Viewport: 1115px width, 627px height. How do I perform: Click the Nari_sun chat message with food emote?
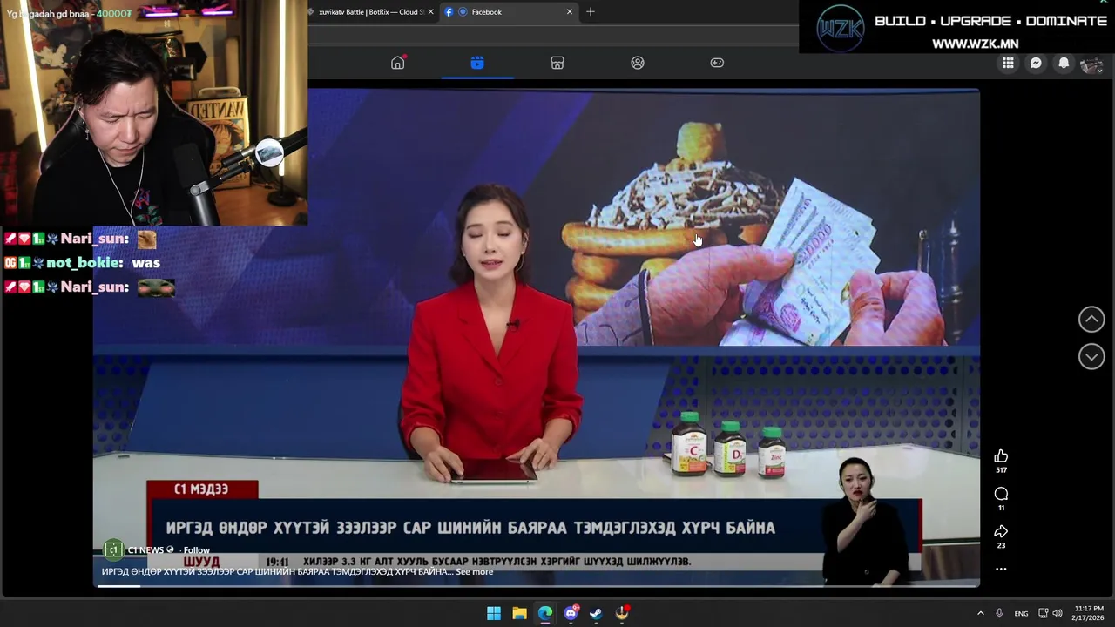[x=80, y=239]
